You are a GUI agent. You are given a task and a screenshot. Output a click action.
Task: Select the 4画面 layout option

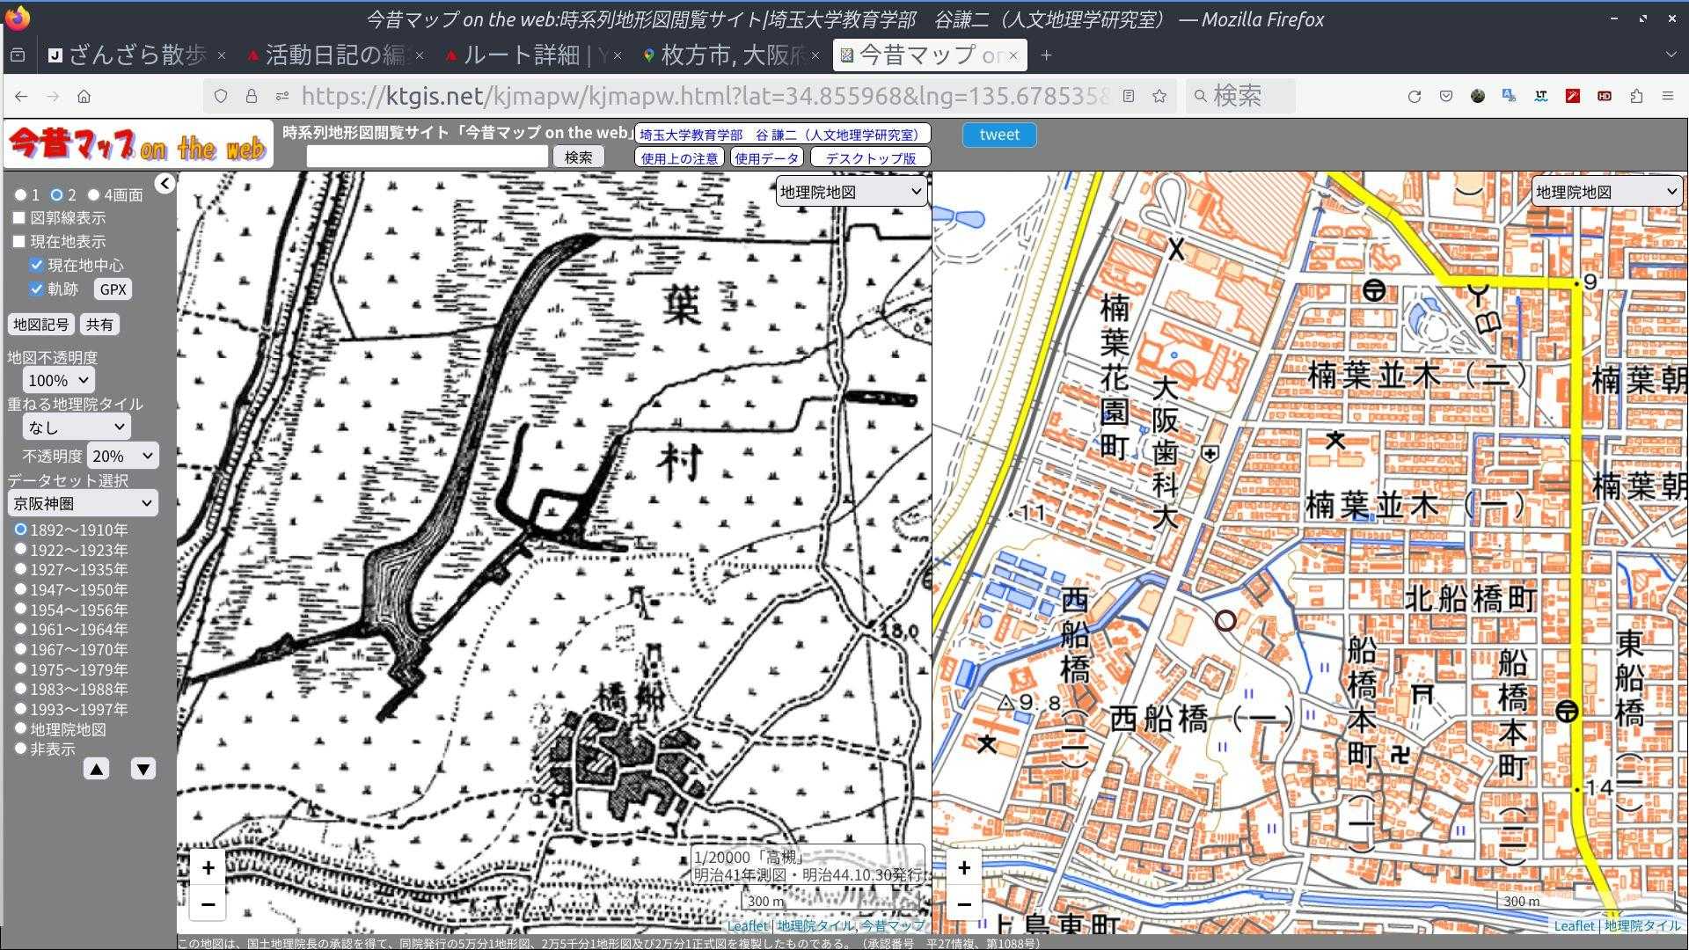[x=94, y=194]
